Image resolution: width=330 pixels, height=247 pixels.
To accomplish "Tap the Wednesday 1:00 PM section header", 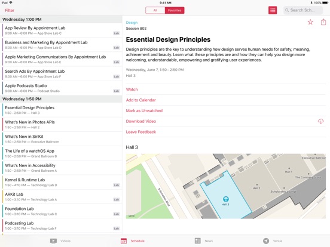I will 61,19.
